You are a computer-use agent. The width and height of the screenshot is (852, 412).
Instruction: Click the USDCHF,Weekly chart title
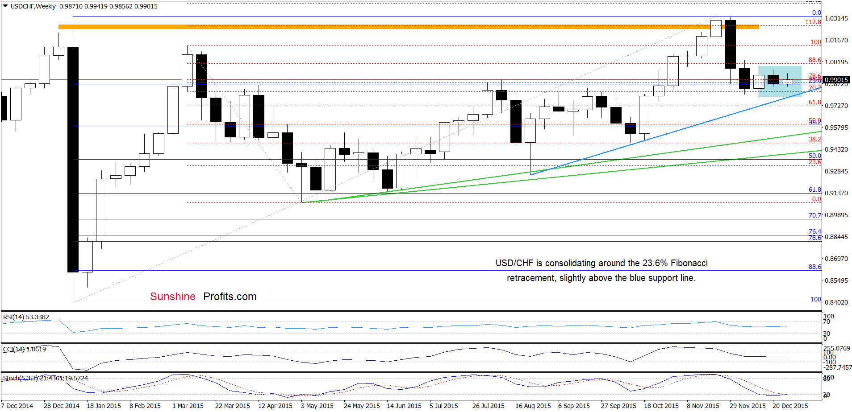point(33,6)
